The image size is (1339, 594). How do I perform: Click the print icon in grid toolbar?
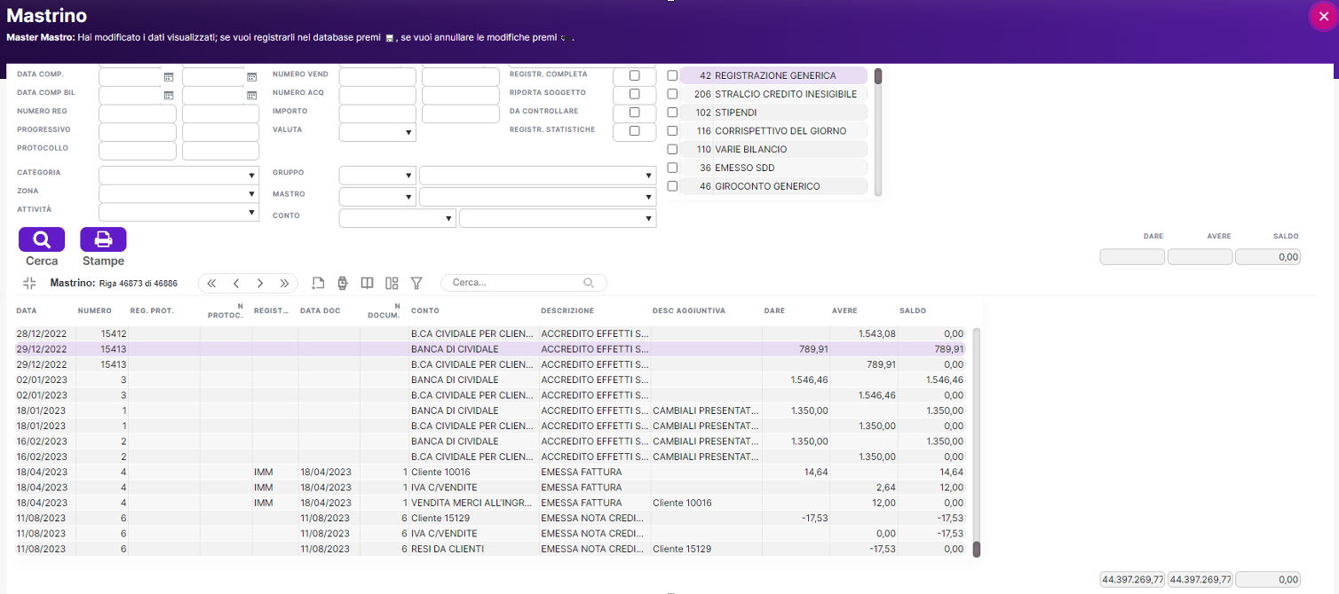click(343, 283)
